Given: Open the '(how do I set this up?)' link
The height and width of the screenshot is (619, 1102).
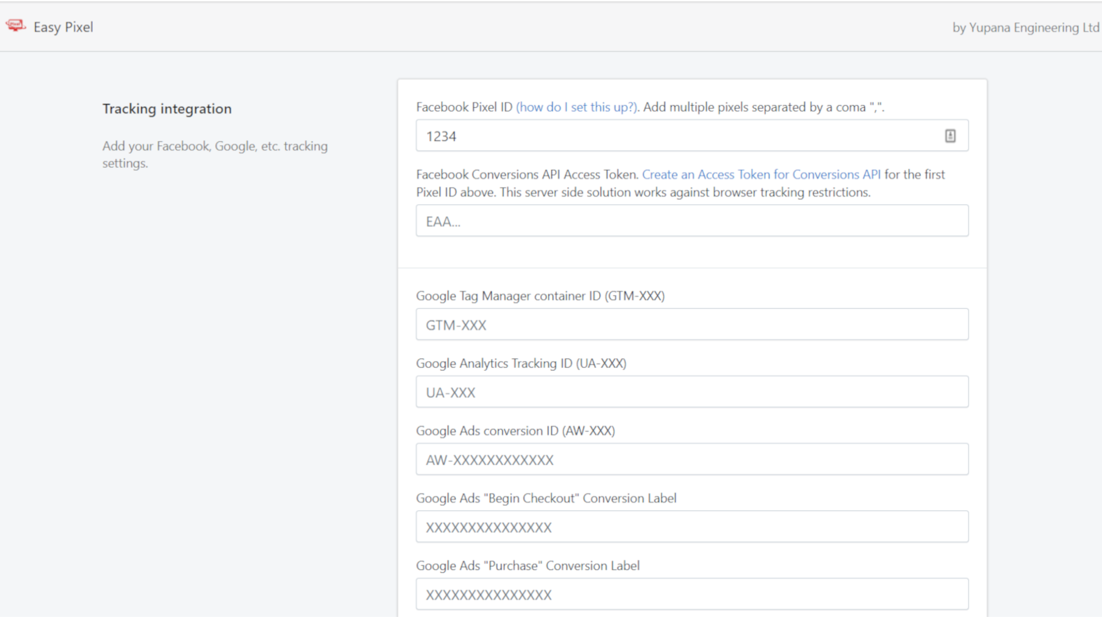Looking at the screenshot, I should (x=576, y=107).
